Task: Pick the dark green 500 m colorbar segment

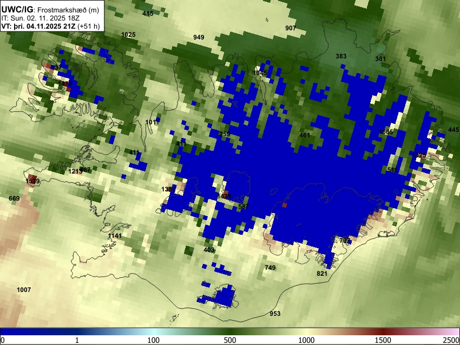Action: click(x=230, y=331)
